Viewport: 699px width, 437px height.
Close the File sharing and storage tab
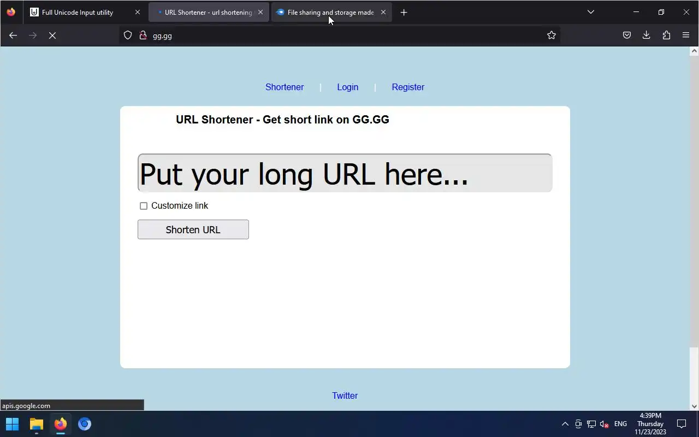(x=383, y=12)
